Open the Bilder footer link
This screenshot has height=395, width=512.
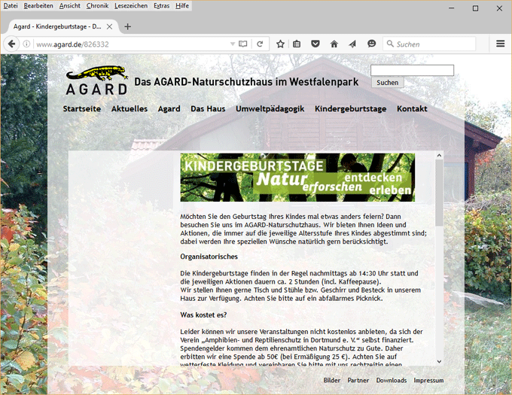click(332, 380)
